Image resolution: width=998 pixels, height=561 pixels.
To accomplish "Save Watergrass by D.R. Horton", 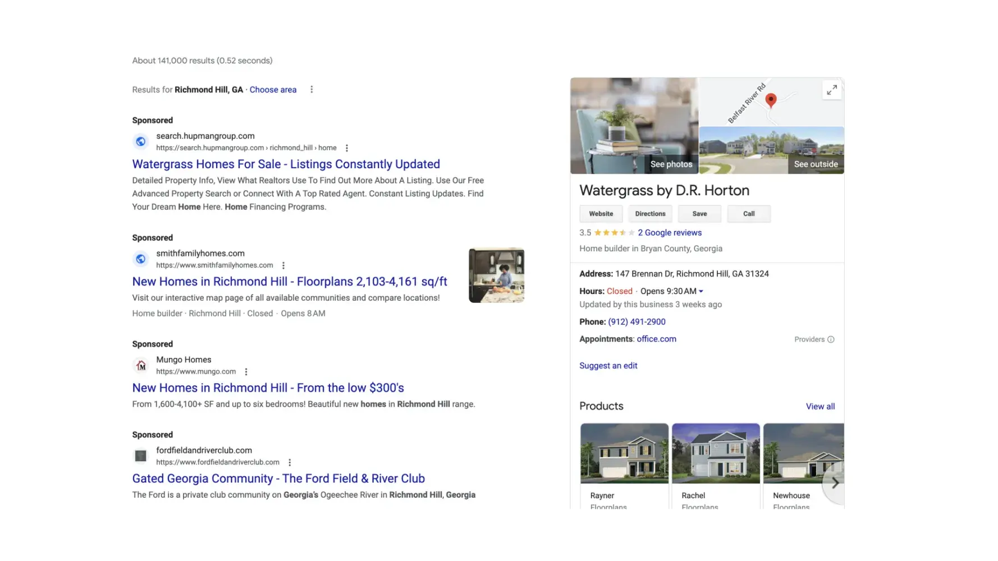I will coord(699,214).
